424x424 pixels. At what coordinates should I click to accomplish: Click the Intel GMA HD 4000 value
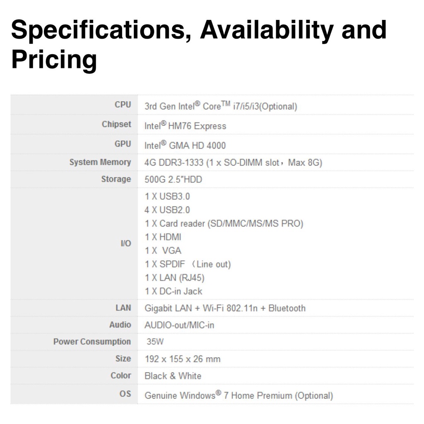pyautogui.click(x=185, y=145)
